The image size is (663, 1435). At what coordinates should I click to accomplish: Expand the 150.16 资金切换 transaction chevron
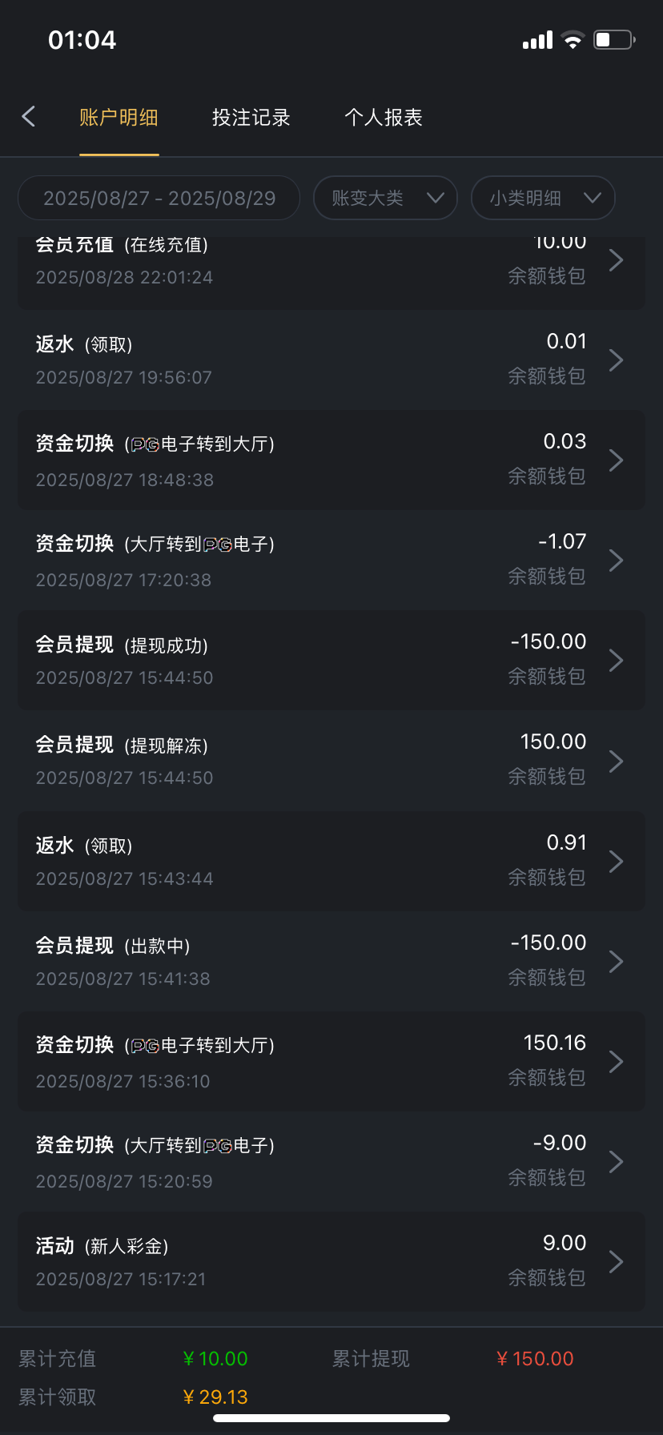(x=616, y=1062)
